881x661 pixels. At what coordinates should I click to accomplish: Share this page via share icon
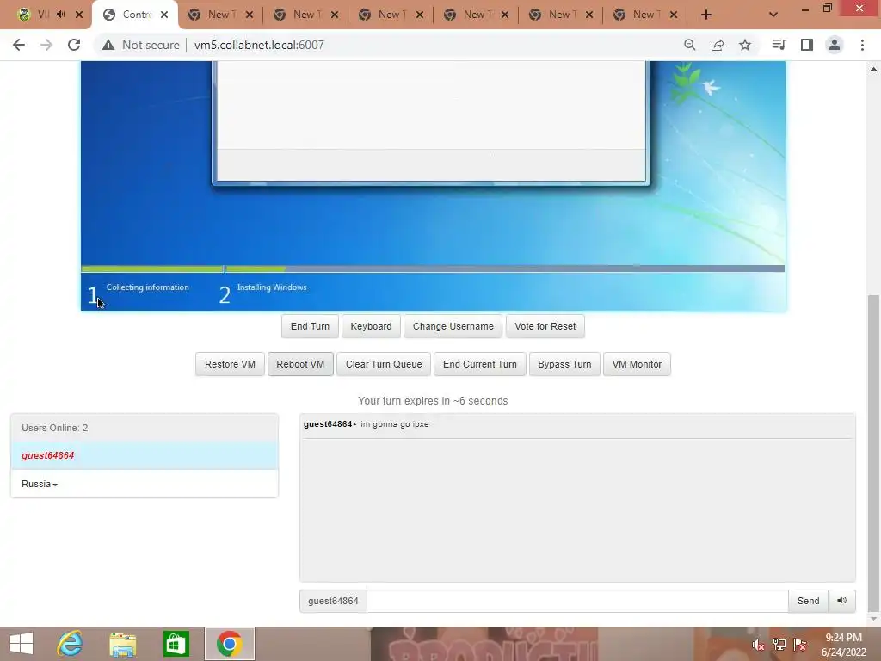pyautogui.click(x=717, y=45)
